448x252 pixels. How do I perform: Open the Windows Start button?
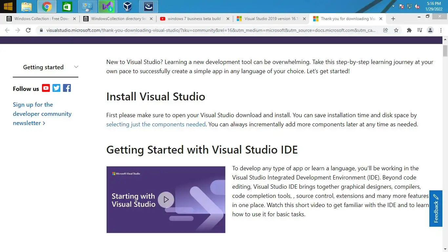(8, 6)
